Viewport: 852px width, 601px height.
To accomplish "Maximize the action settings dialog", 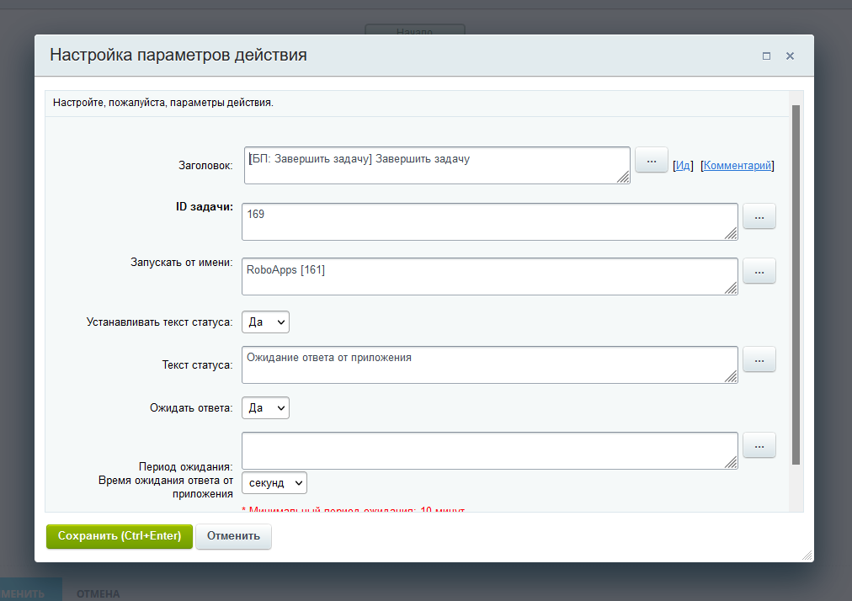I will click(766, 56).
